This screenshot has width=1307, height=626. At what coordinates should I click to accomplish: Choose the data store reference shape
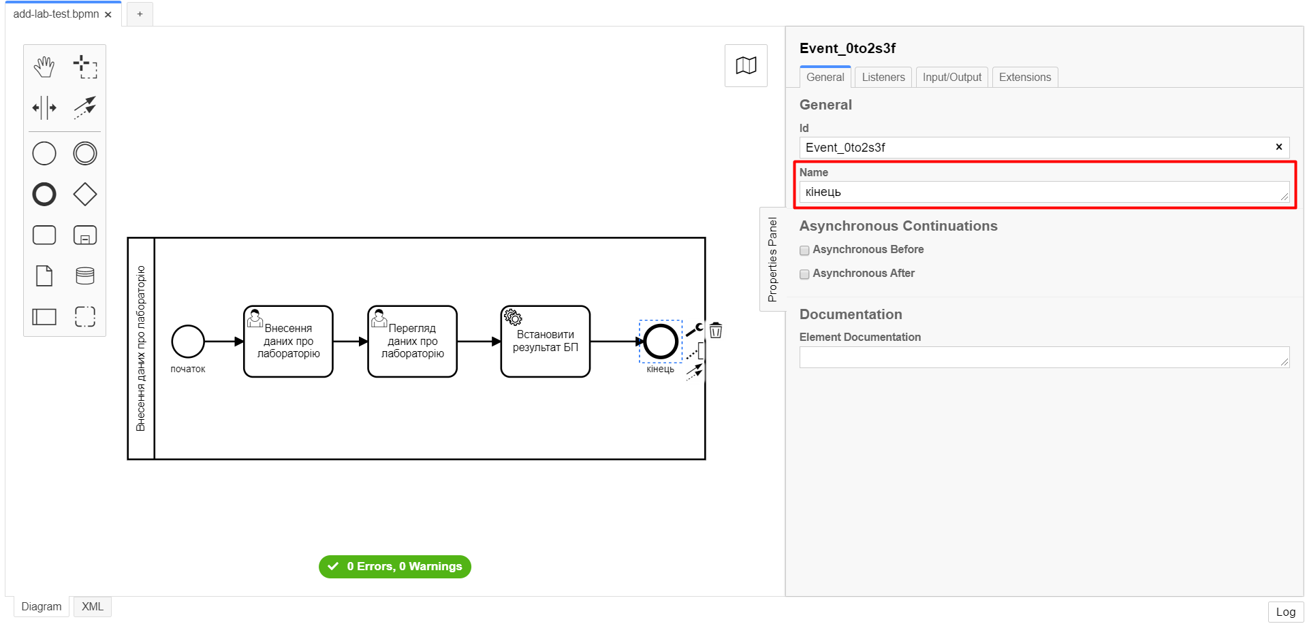tap(85, 276)
